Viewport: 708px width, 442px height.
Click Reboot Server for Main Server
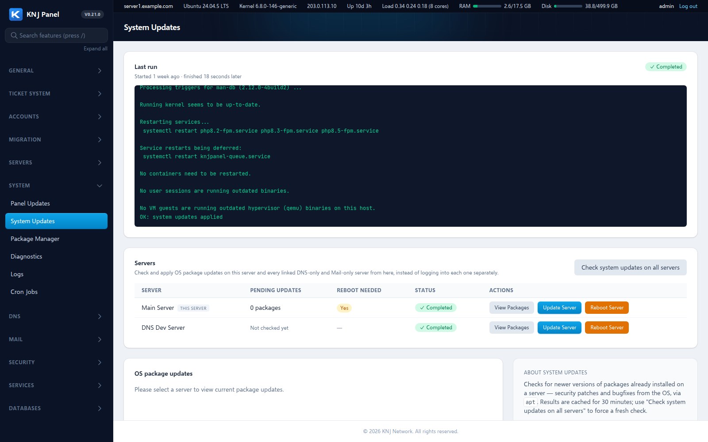(607, 308)
